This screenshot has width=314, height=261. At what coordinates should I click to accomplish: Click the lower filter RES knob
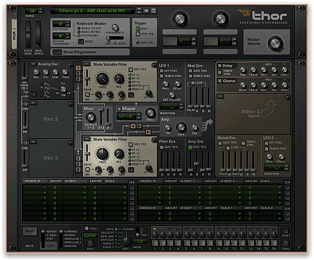(x=119, y=154)
